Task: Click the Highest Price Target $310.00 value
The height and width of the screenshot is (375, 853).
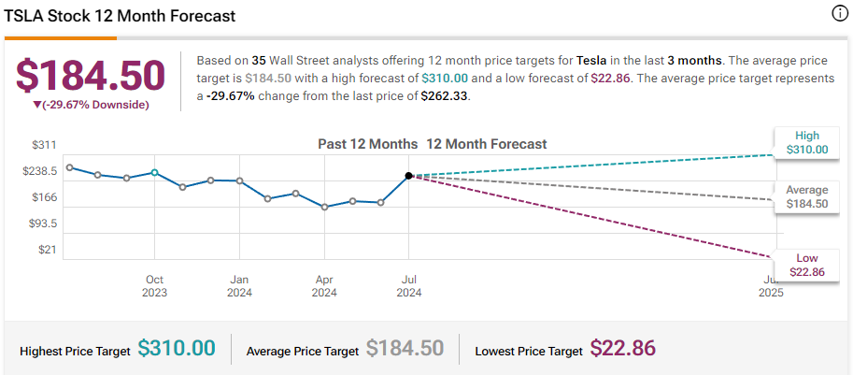Action: 177,349
